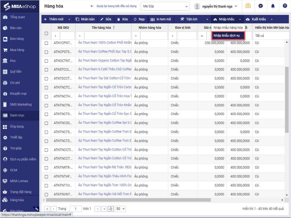The image size is (291, 218).
Task: Choose Nhập khẩu hàng hóa from menu
Action: pos(228,28)
